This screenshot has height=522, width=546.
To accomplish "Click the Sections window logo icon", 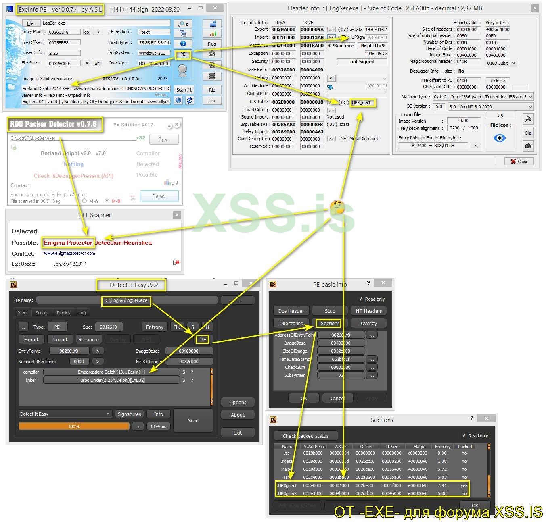I will tap(273, 420).
